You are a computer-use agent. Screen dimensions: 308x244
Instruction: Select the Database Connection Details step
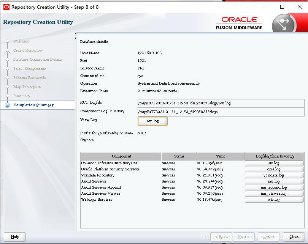click(x=38, y=59)
